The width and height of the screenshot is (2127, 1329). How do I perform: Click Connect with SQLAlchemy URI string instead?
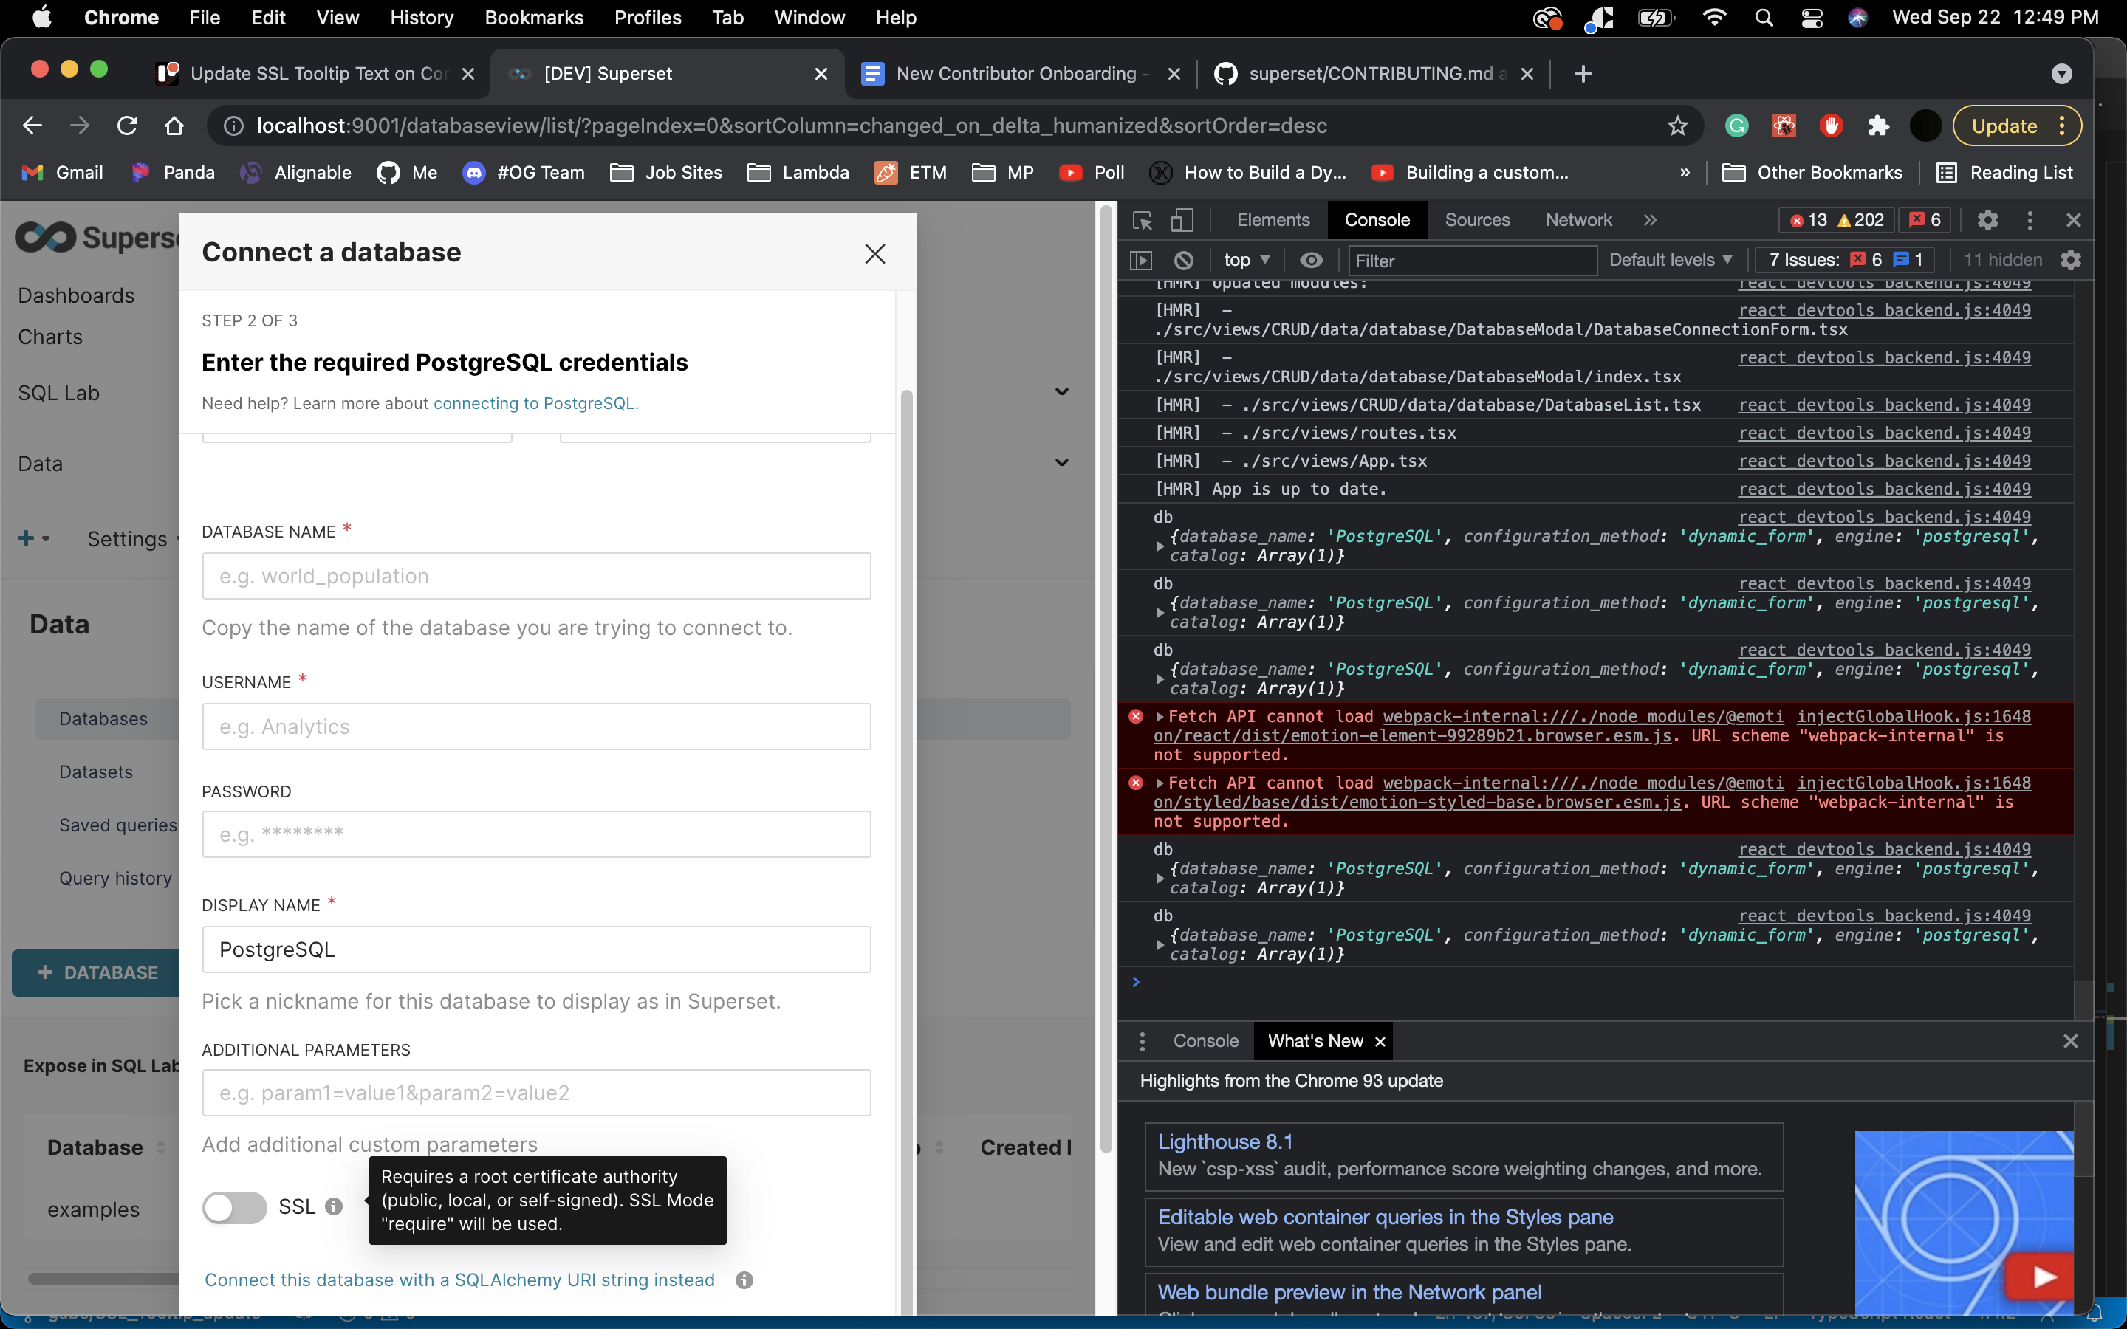[459, 1280]
